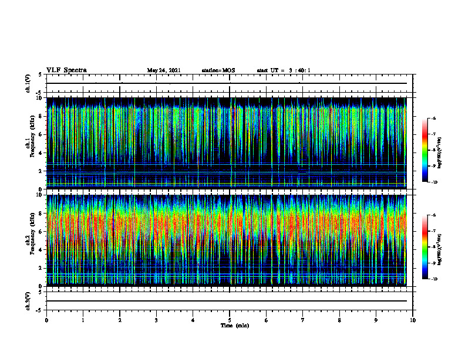Click time axis tick label "7"
This screenshot has height=359, width=465.
tap(303, 320)
